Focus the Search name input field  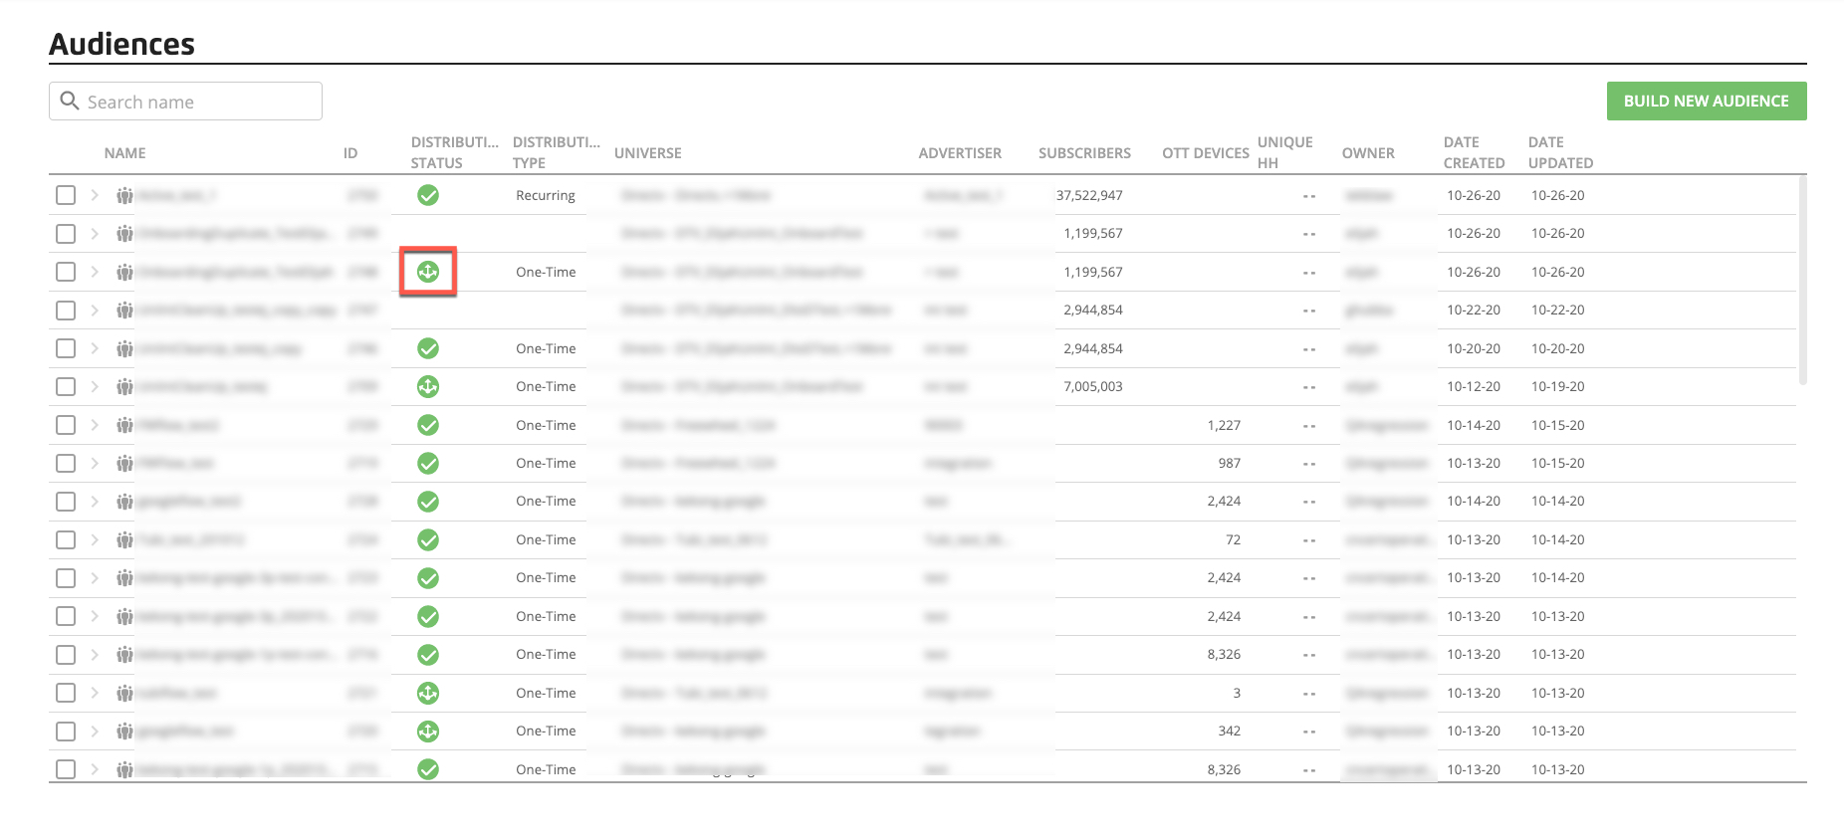pyautogui.click(x=185, y=101)
